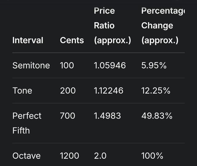Click the Cents column header
The image size is (197, 166).
tap(72, 40)
